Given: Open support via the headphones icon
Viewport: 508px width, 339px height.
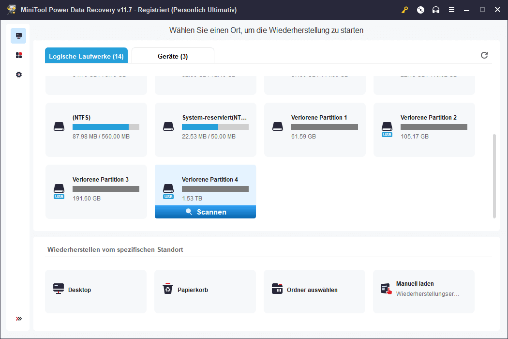Looking at the screenshot, I should 436,10.
